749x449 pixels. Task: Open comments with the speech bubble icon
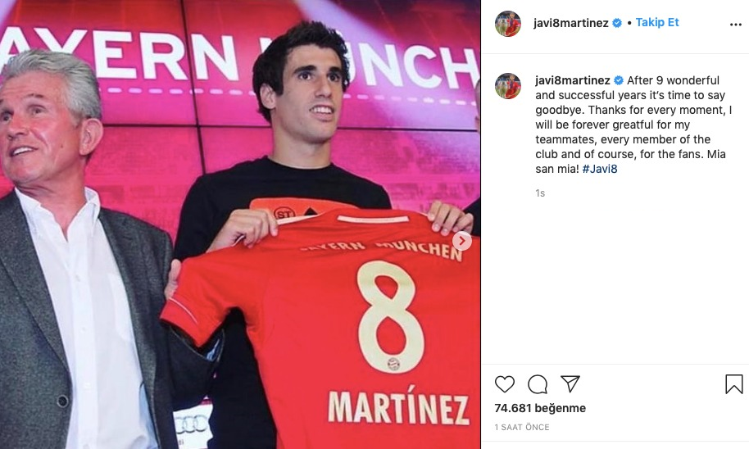(538, 384)
